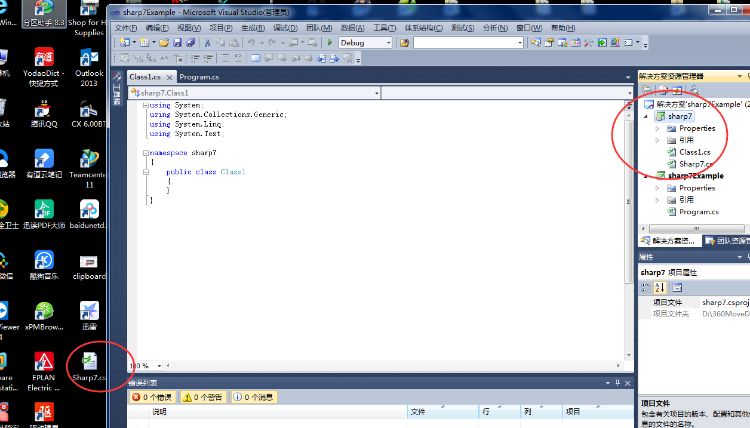This screenshot has height=428, width=750.
Task: Save all files using Save All icon
Action: click(x=190, y=42)
